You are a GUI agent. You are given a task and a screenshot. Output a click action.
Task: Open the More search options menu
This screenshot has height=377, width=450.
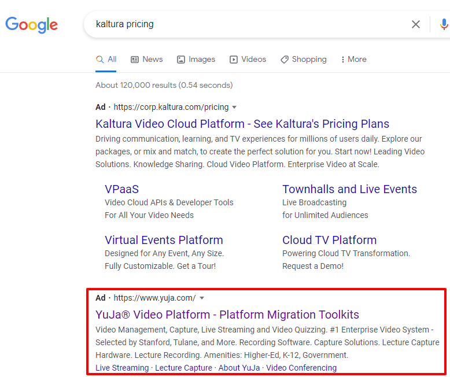pyautogui.click(x=353, y=60)
